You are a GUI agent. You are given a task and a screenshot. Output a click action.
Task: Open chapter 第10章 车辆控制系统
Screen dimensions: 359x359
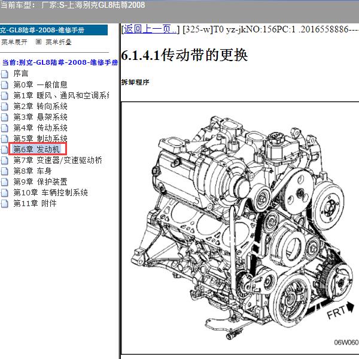[x=51, y=192]
